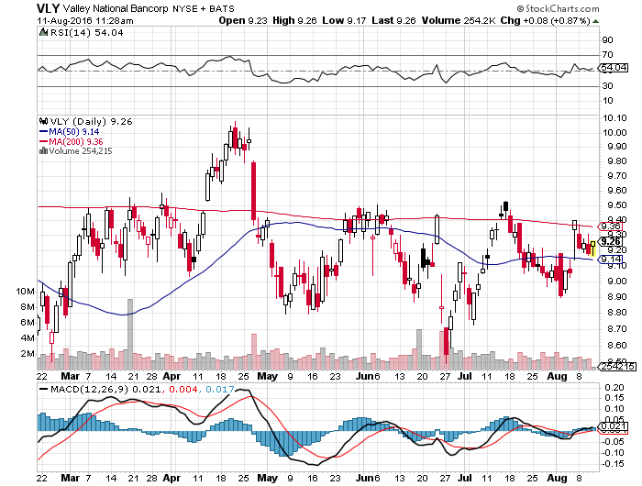Select the red 9.36 MA(200) price tag
642x486 pixels.
pos(610,226)
